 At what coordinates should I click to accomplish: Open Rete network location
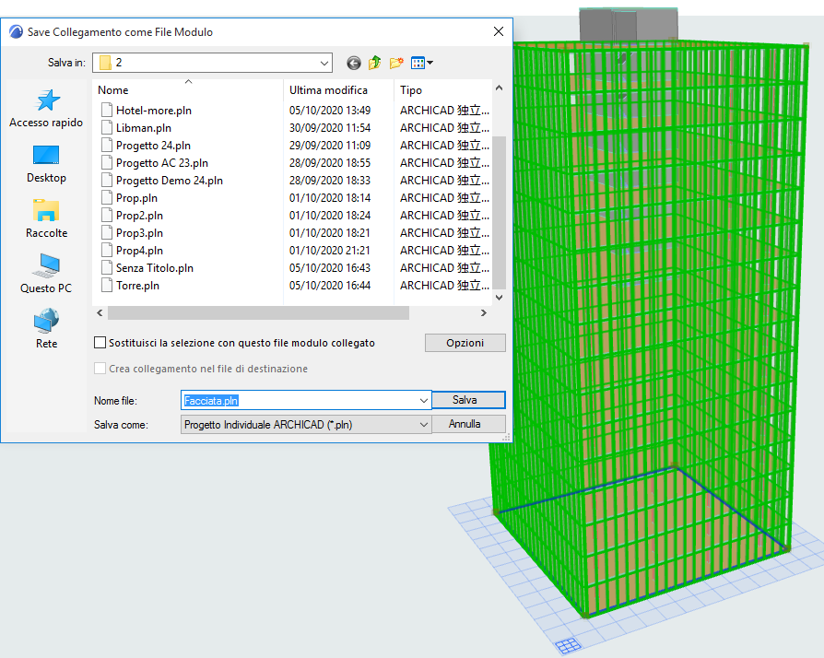click(46, 330)
